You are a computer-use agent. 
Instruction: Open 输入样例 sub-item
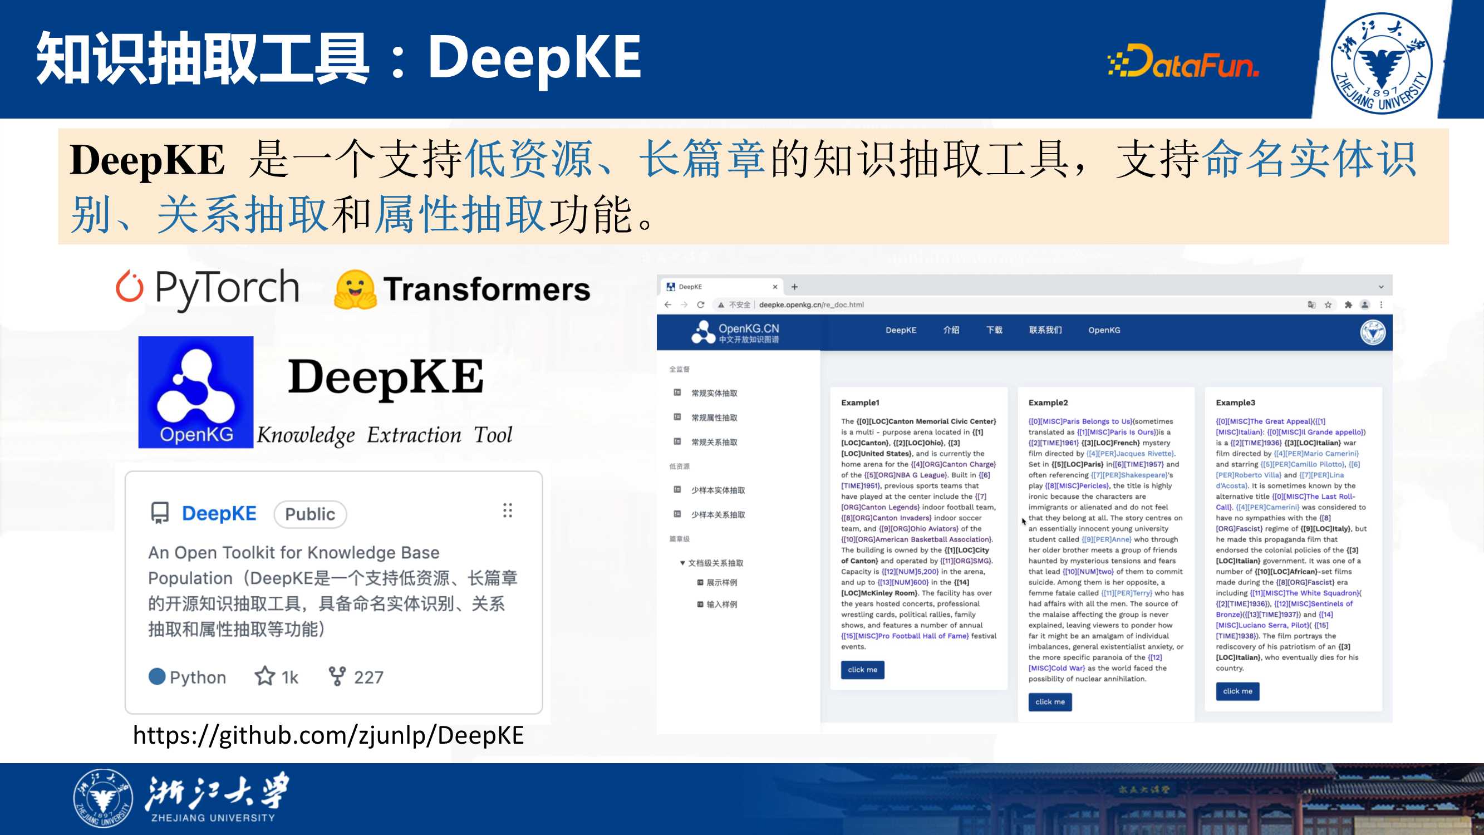[721, 605]
